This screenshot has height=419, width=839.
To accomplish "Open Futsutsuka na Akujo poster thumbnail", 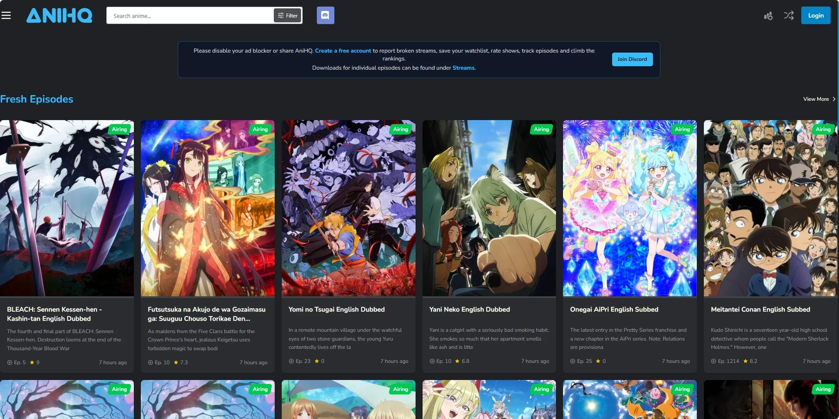I will point(208,208).
